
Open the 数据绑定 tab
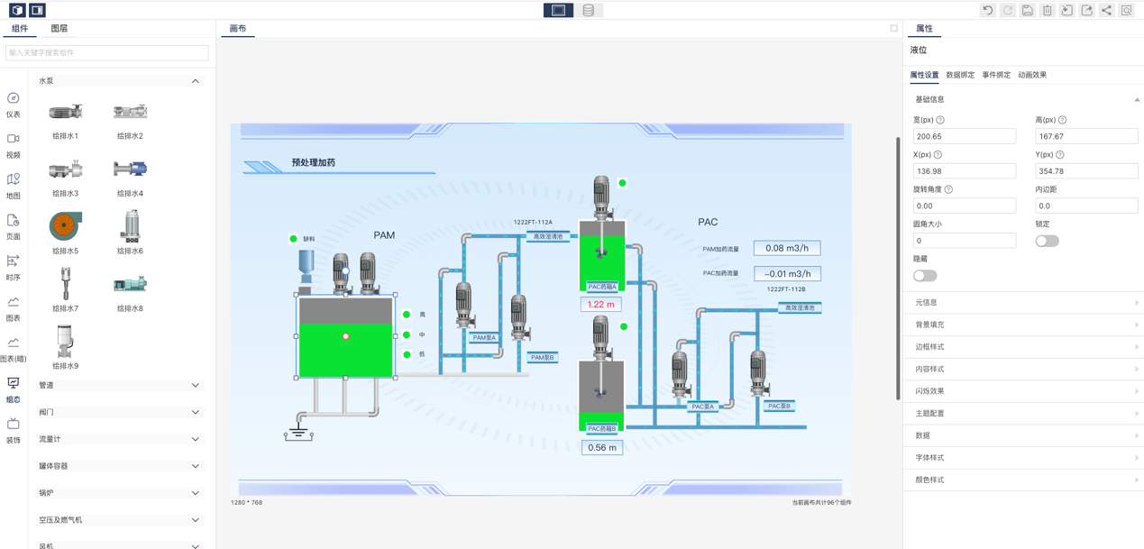(960, 75)
